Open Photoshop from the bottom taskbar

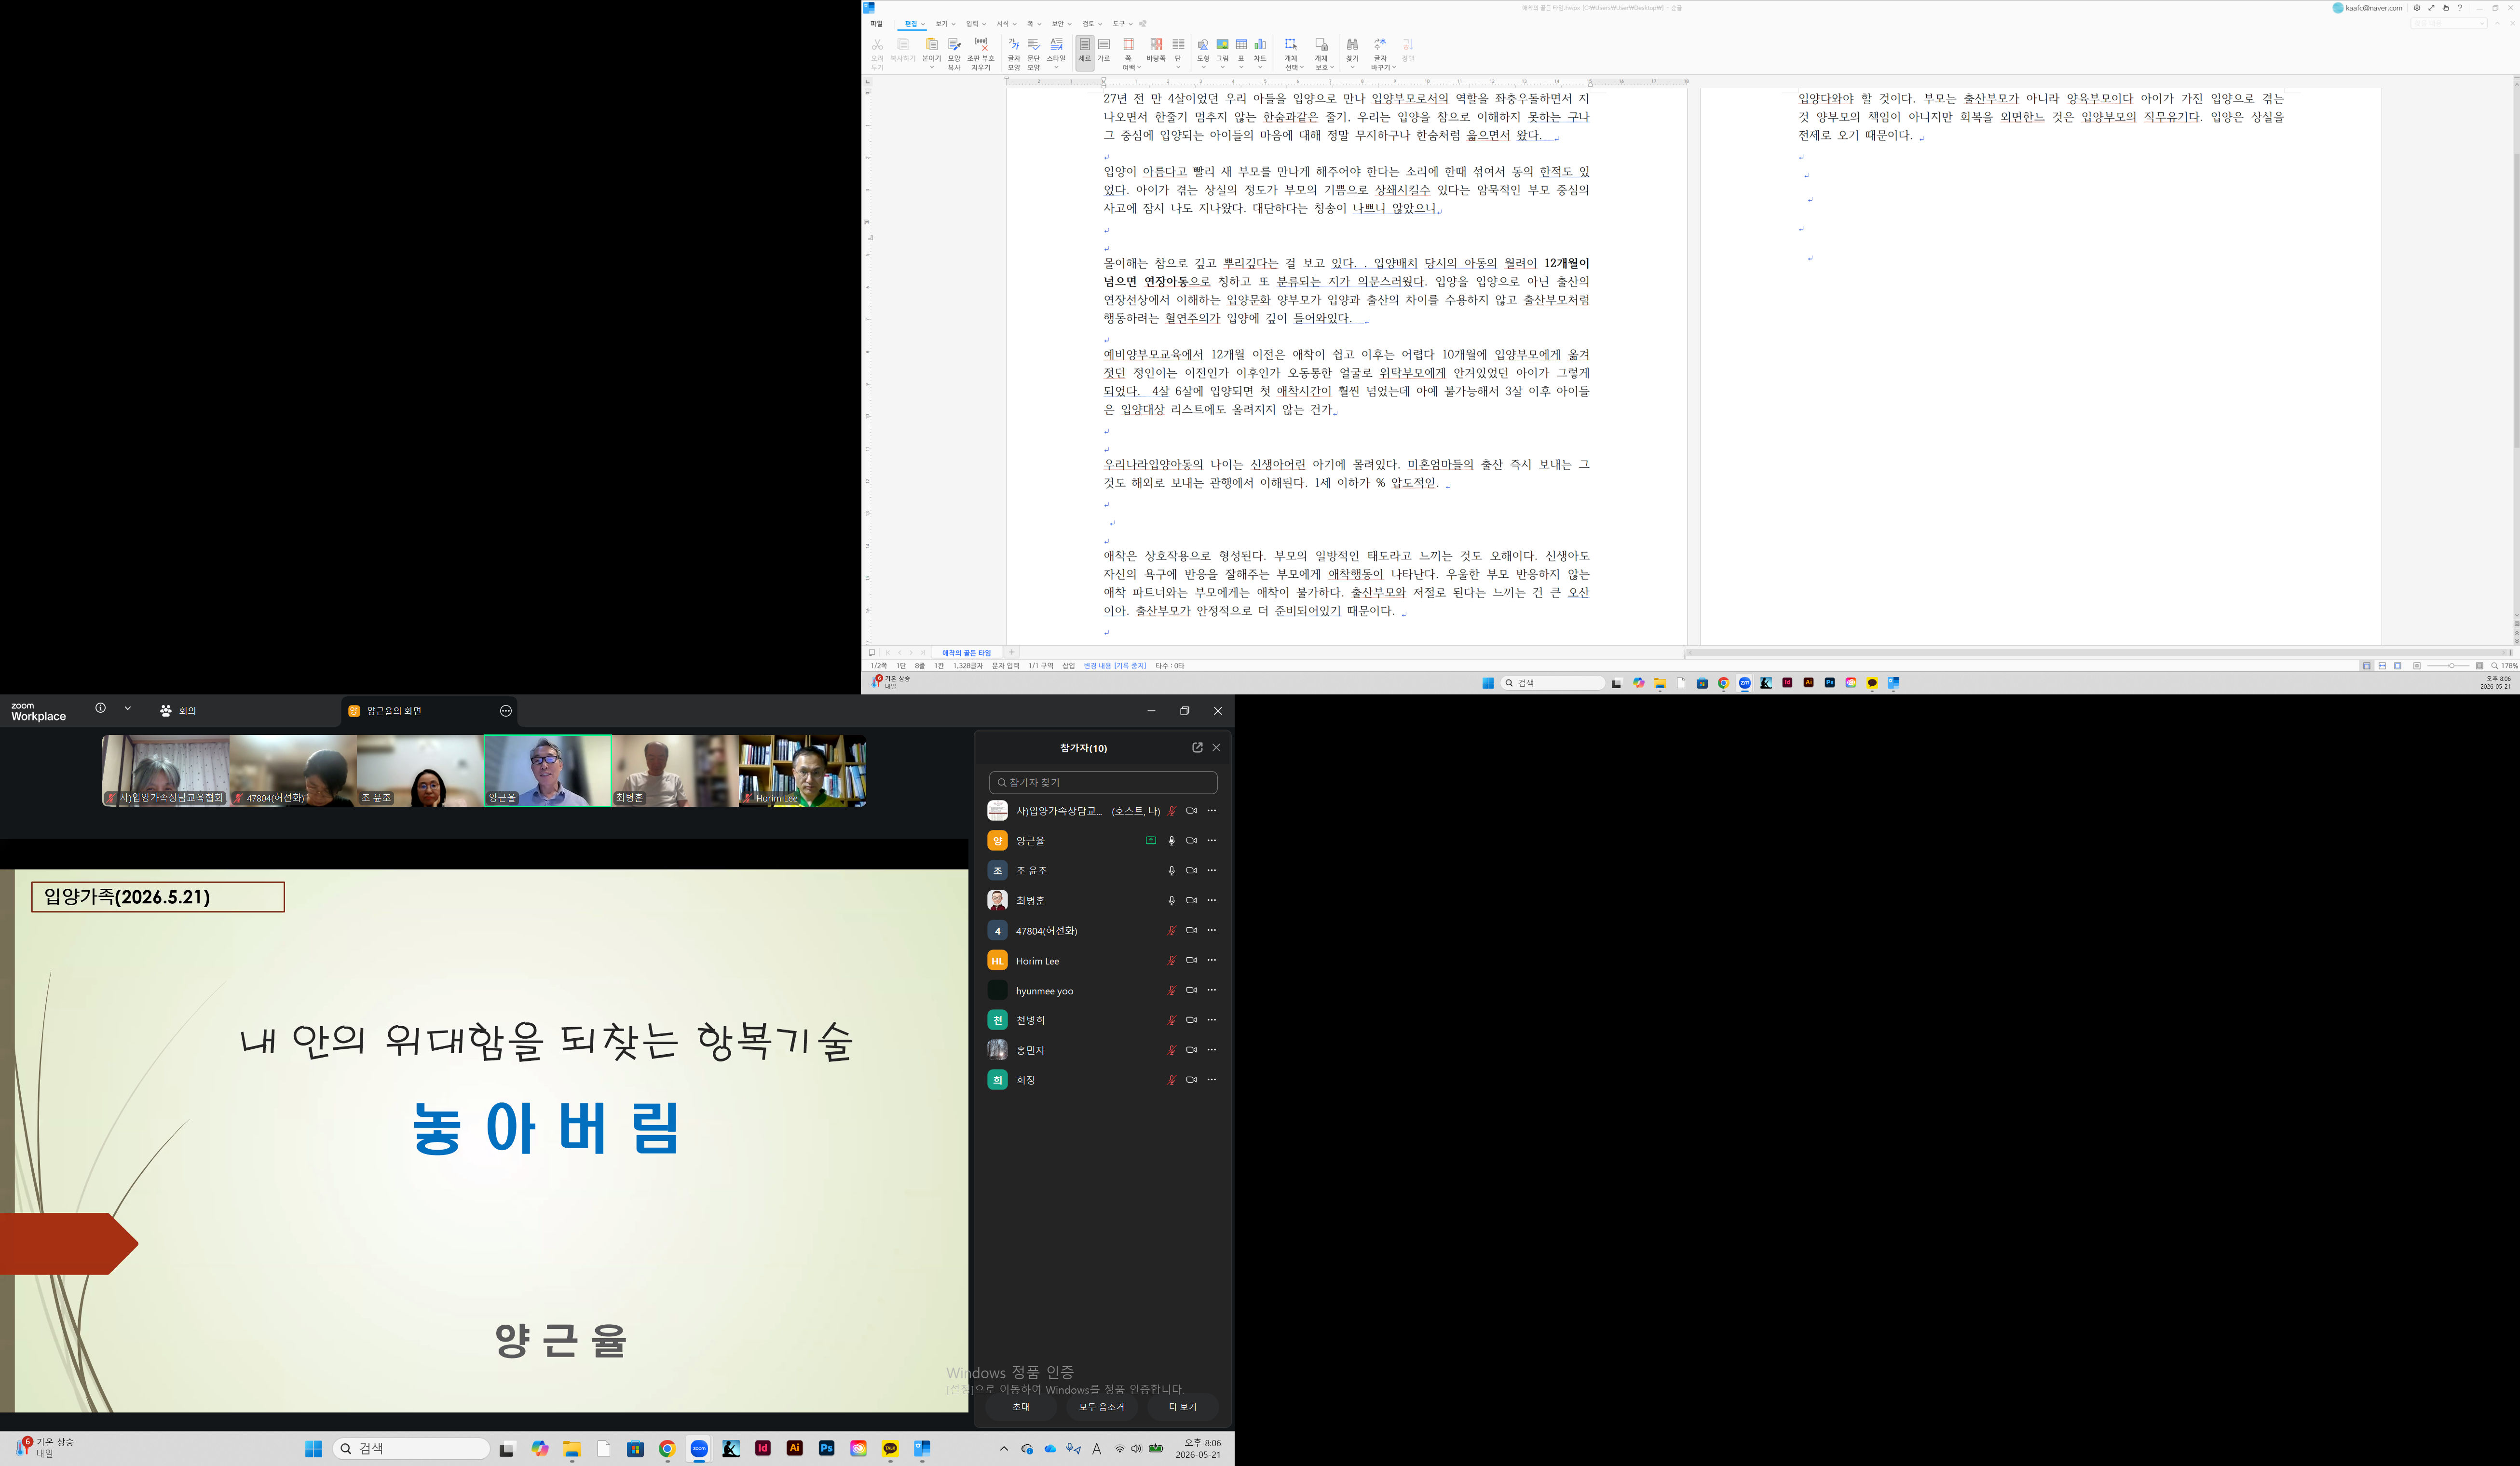(x=826, y=1448)
